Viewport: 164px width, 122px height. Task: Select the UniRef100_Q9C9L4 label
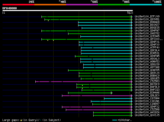[147, 50]
